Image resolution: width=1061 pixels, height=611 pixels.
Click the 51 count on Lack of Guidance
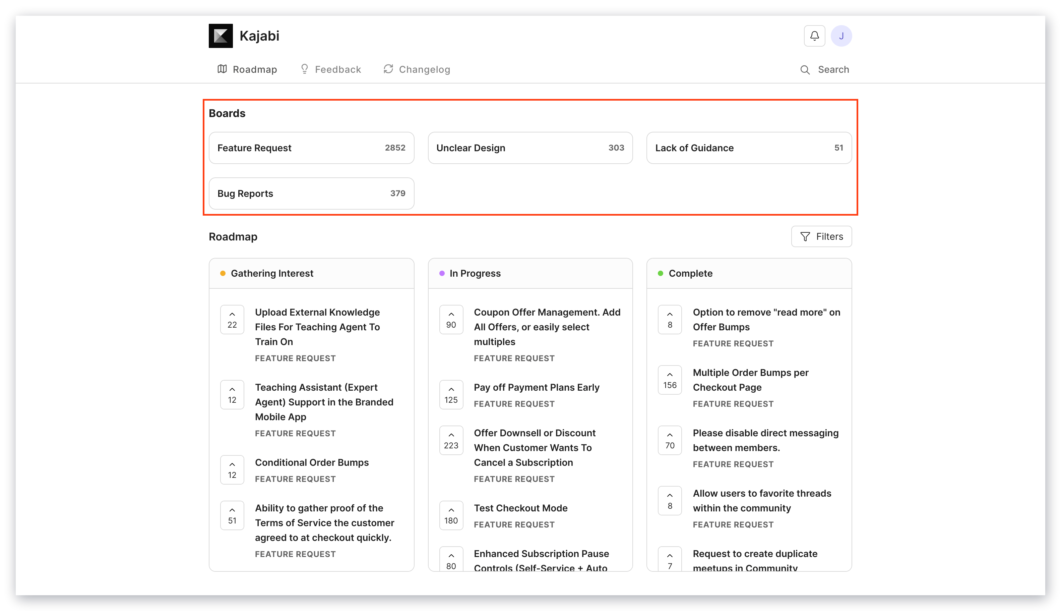[x=838, y=148]
